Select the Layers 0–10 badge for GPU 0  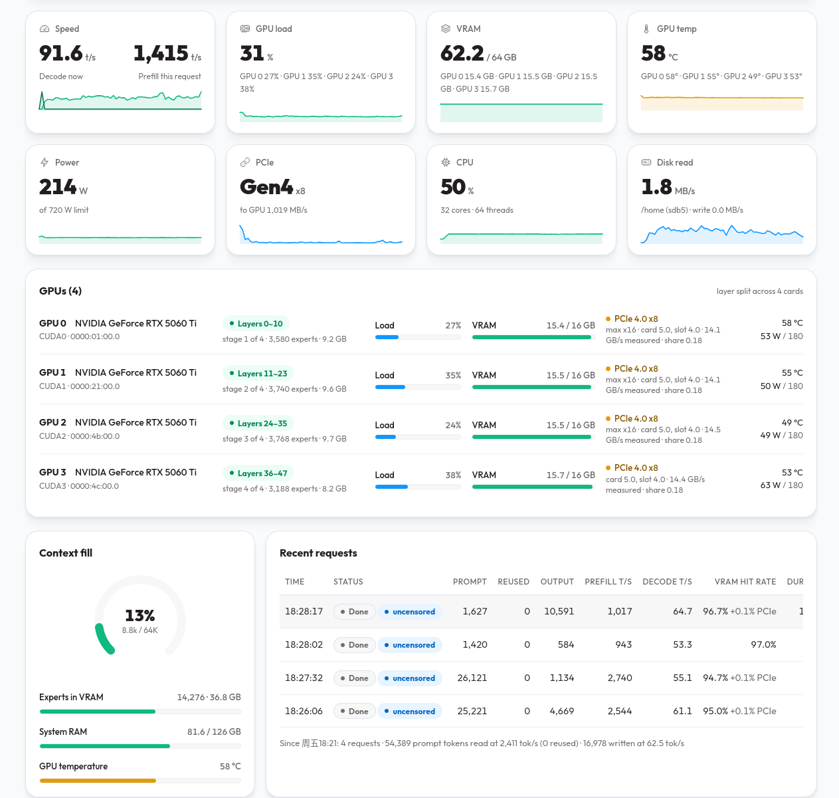click(256, 324)
